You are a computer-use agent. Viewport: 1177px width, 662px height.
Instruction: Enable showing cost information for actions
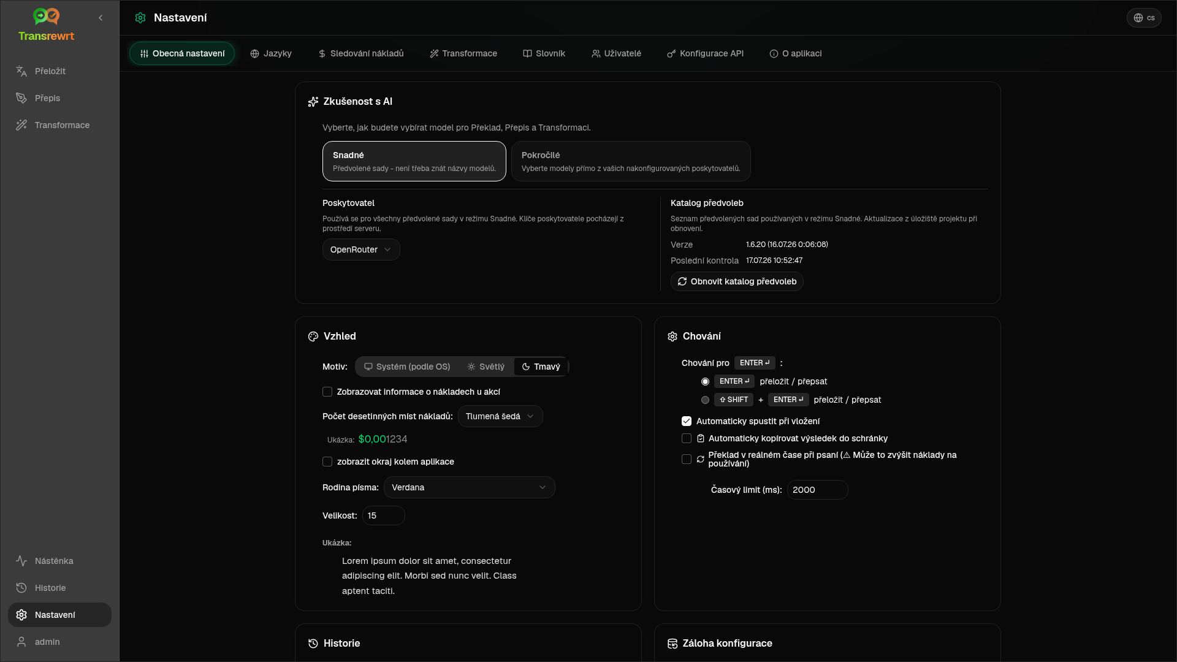(327, 392)
